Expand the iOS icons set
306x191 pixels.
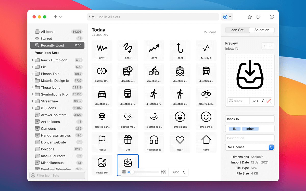(32, 108)
